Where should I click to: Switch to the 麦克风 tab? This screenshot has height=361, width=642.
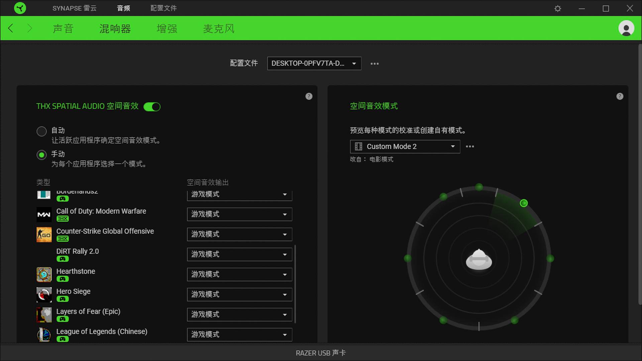coord(219,28)
